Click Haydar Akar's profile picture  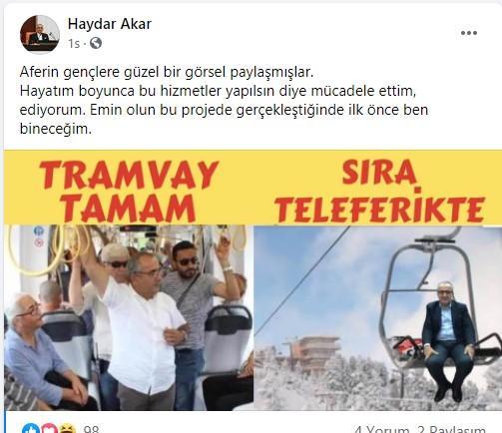coord(40,35)
